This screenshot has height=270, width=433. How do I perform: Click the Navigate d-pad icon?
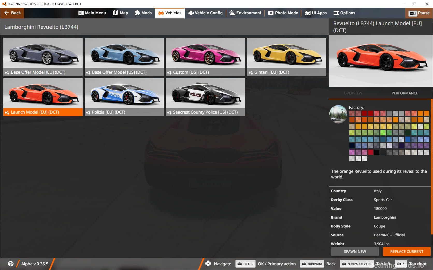pyautogui.click(x=208, y=264)
